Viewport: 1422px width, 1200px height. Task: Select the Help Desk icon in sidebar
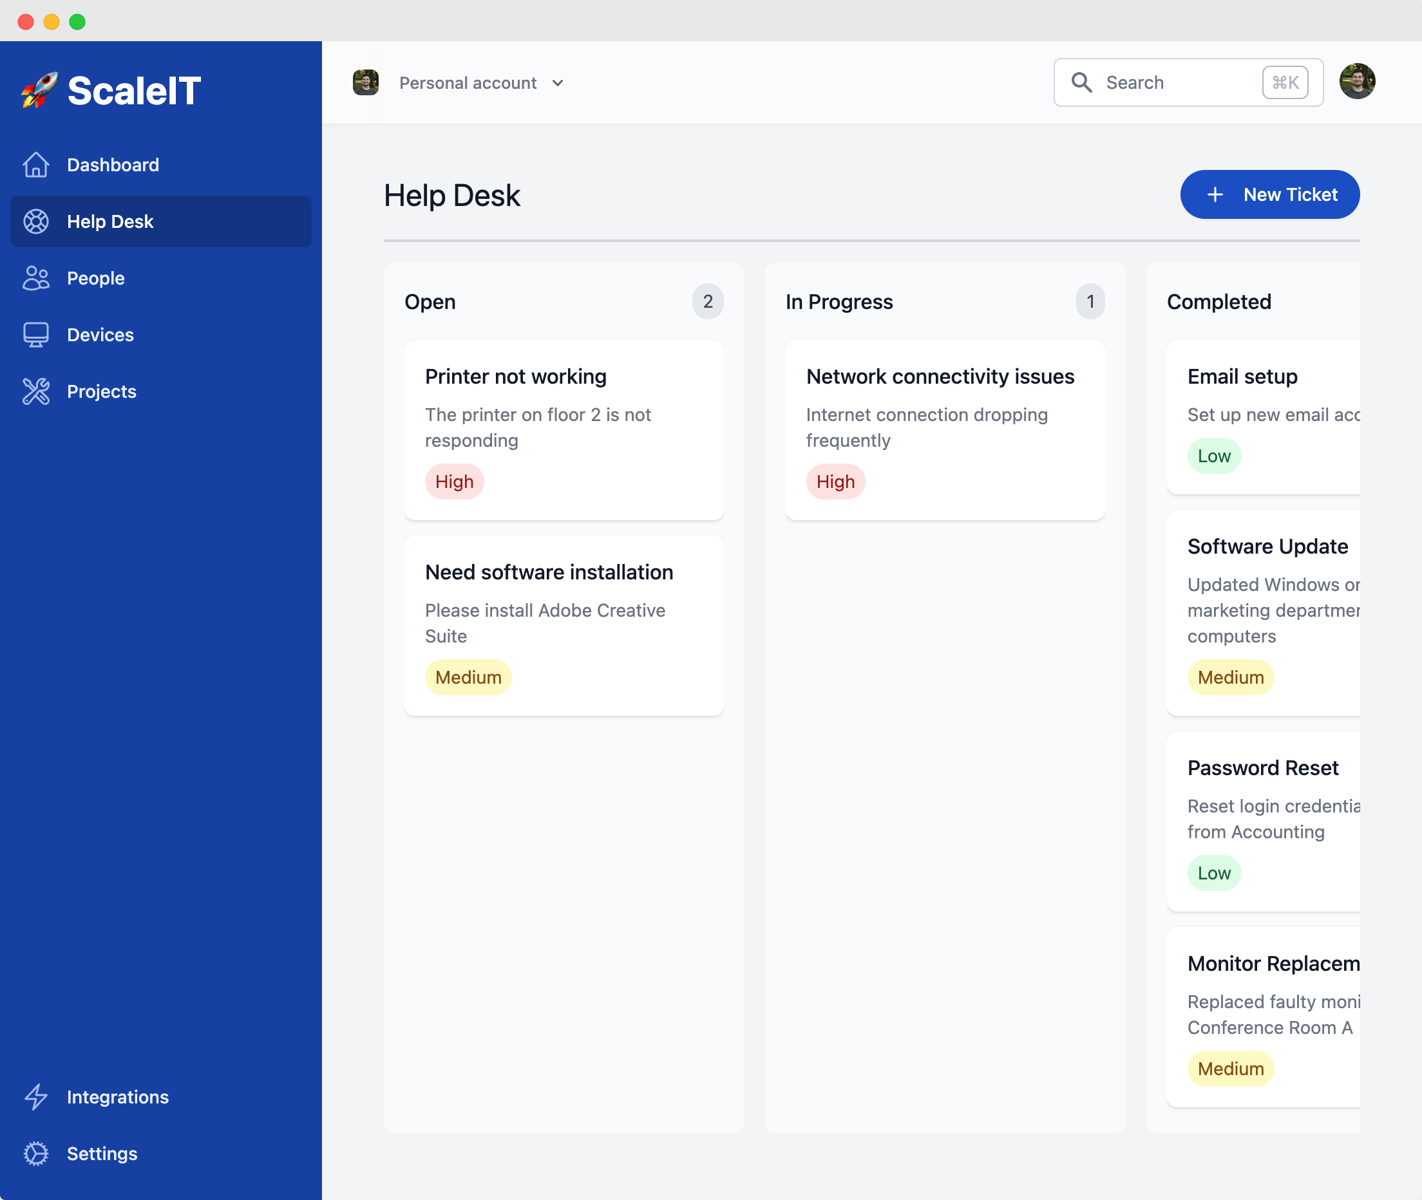[35, 220]
